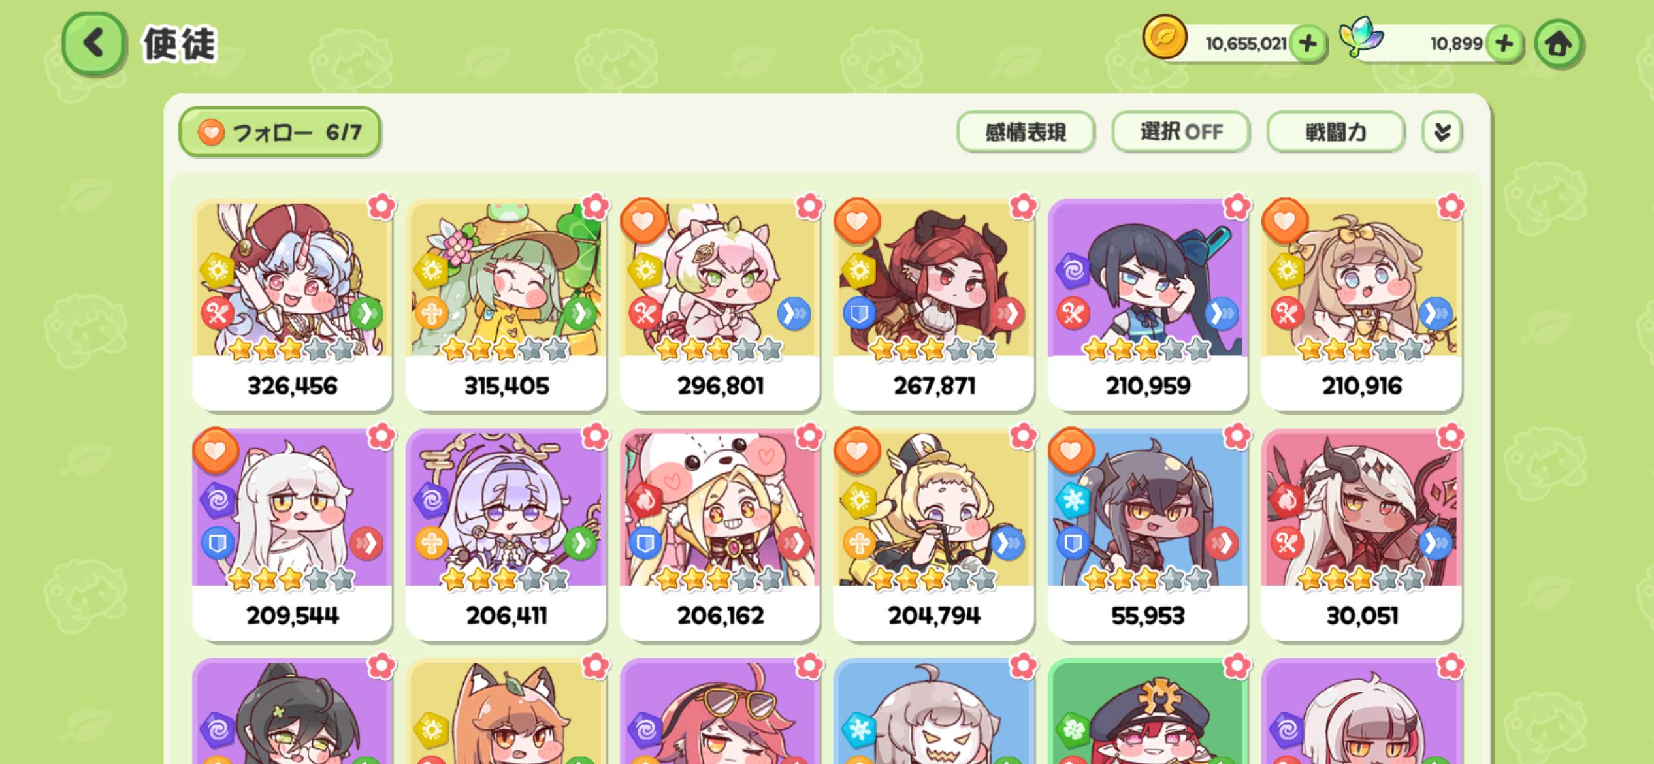
Task: Open the フォロー 6/7 follow filter
Action: (x=280, y=133)
